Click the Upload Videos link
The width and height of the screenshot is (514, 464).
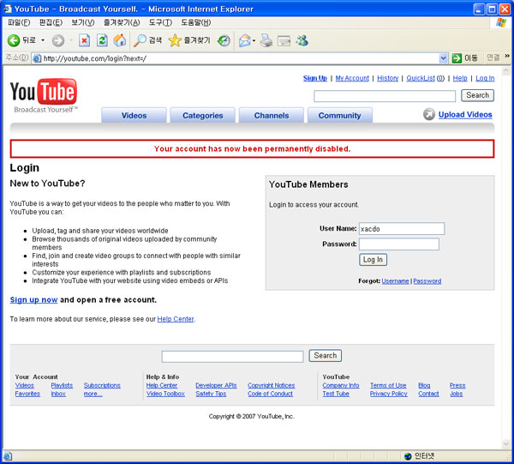[x=465, y=115]
